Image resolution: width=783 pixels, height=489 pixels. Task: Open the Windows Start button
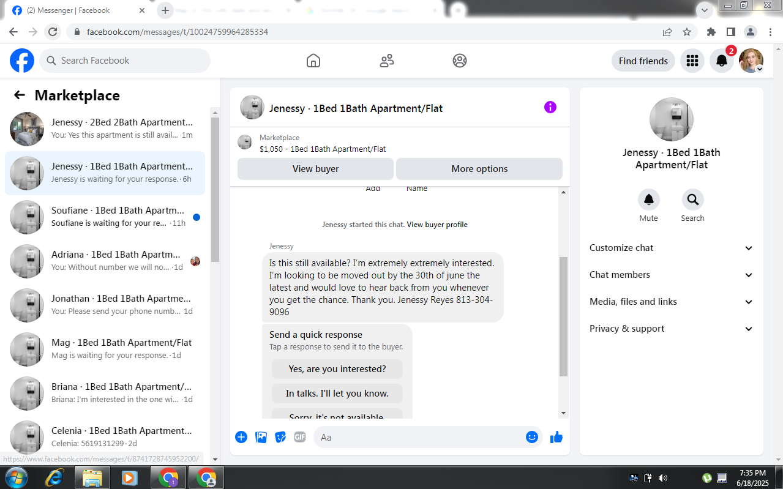pos(16,477)
